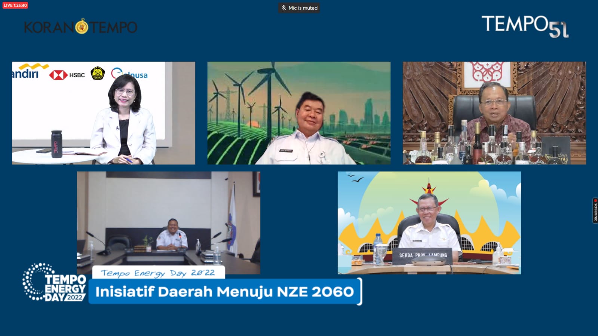Click the handwritten 'Tempo Energy Day 2022' label
Image resolution: width=598 pixels, height=336 pixels.
[x=158, y=273]
